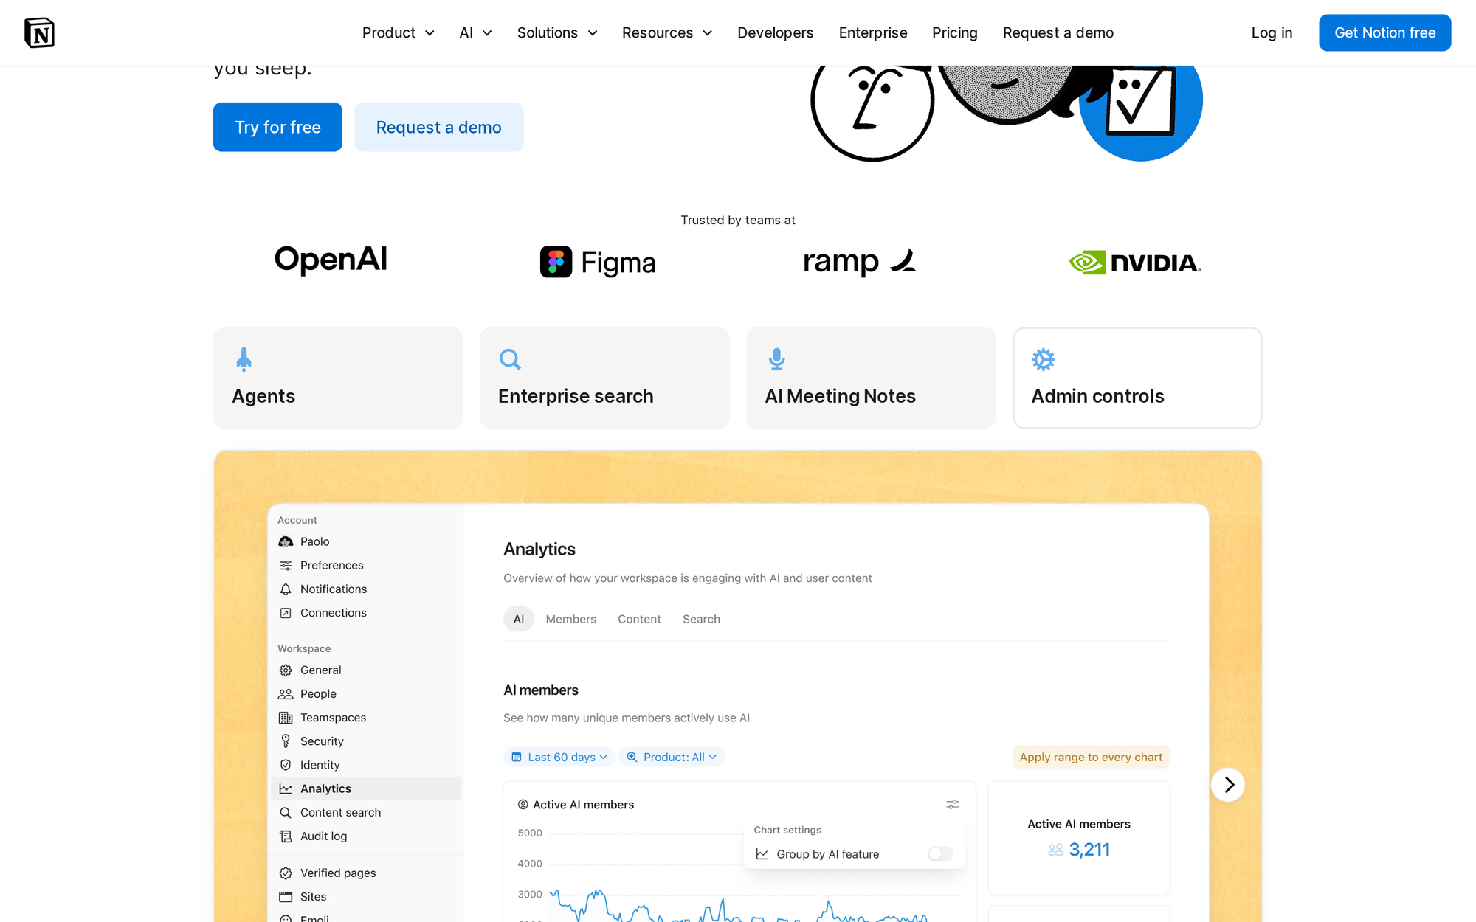The width and height of the screenshot is (1476, 922).
Task: Open Enterprise in the top navigation
Action: 873,32
